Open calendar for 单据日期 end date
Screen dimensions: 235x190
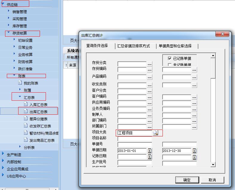(194, 150)
